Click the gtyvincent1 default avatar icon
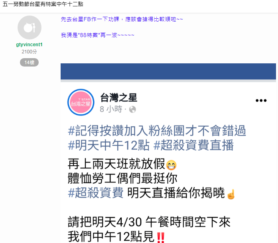The width and height of the screenshot is (278, 243). click(30, 27)
